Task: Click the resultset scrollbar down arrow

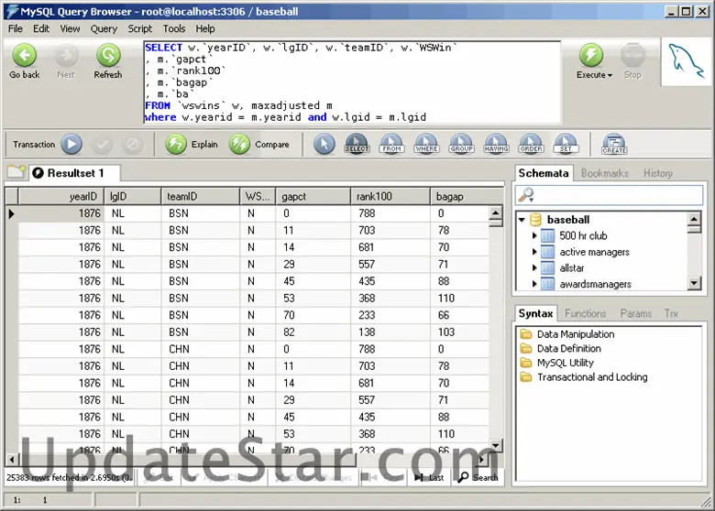Action: tap(495, 445)
